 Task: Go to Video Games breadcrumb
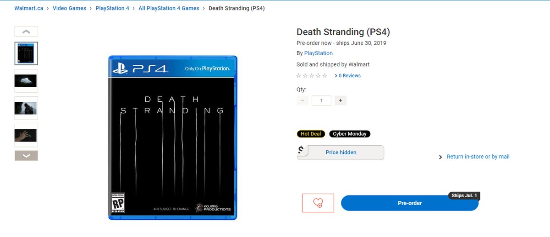[69, 8]
